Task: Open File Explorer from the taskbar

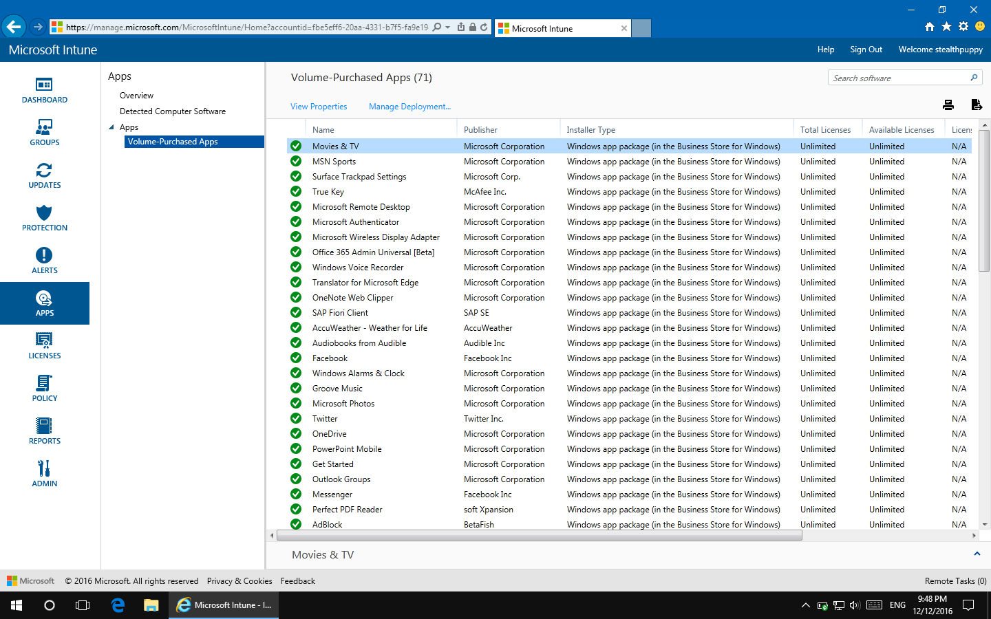Action: (x=151, y=605)
